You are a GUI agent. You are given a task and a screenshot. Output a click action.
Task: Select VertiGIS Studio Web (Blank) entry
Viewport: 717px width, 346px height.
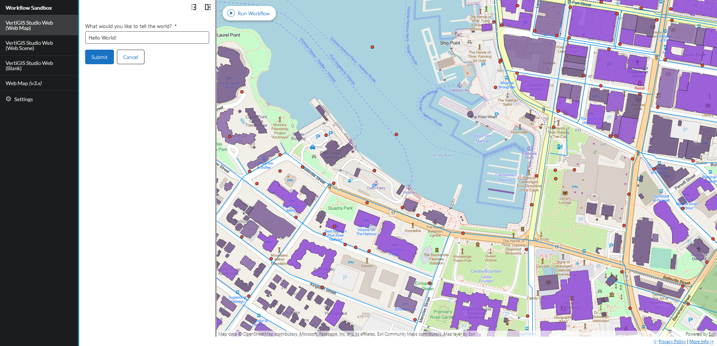(x=39, y=66)
